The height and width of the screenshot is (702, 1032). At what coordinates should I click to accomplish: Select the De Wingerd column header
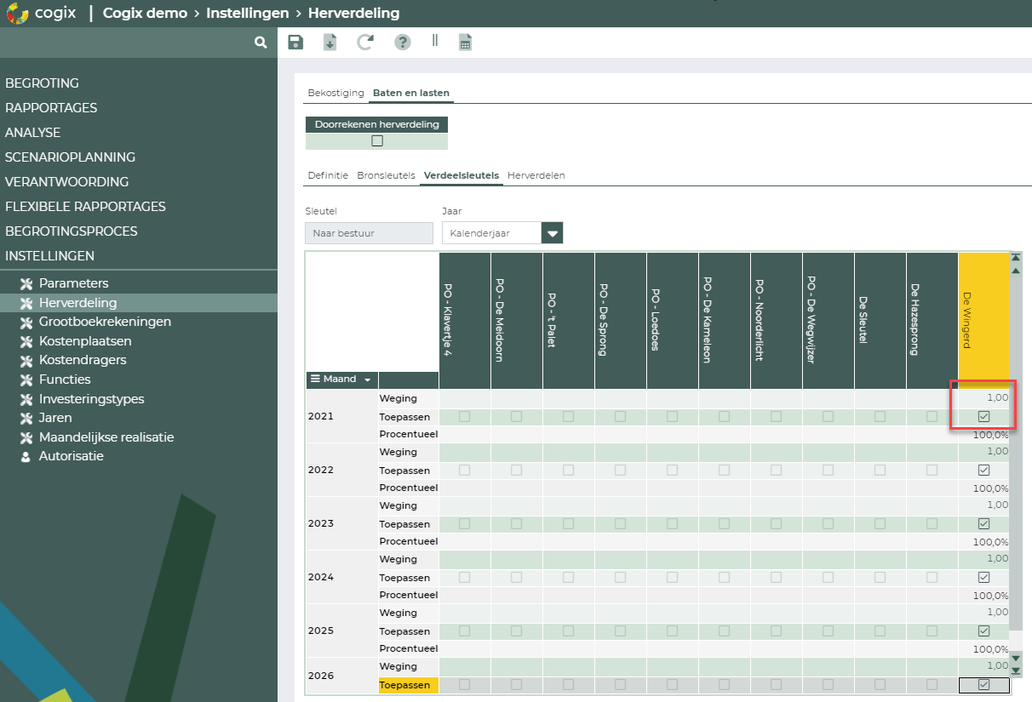983,321
